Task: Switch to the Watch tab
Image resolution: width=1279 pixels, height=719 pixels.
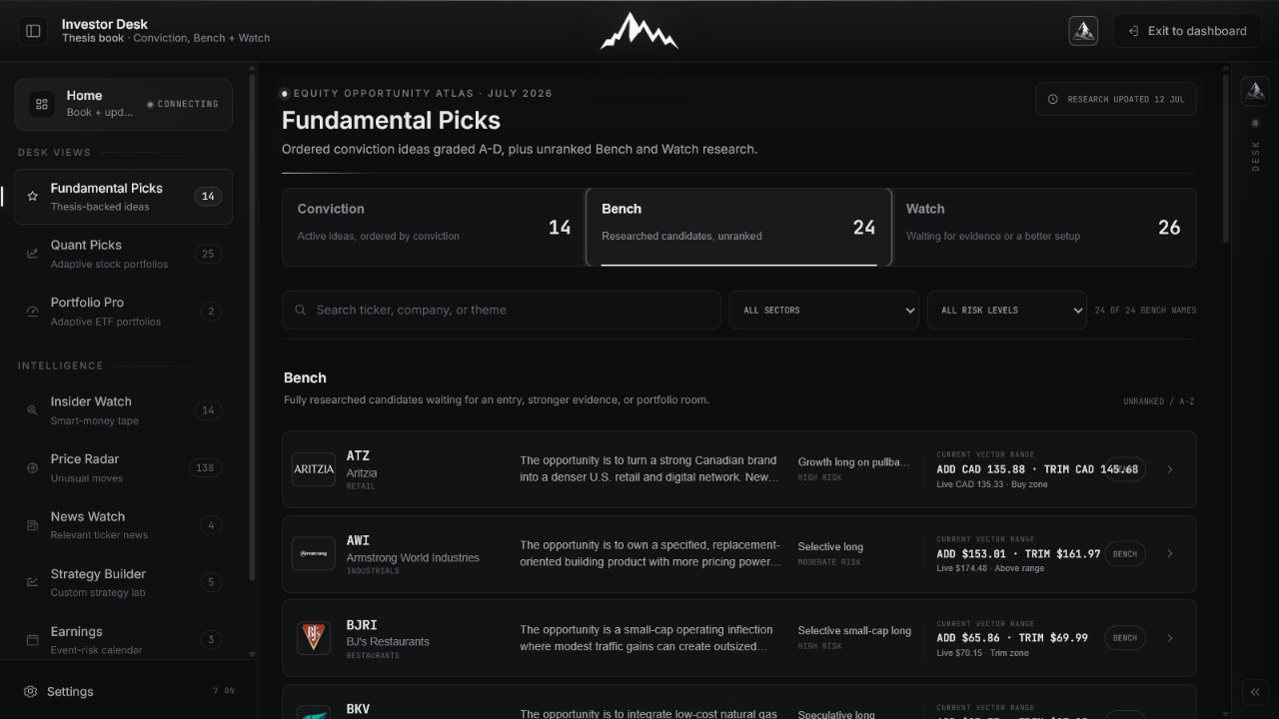Action: [1043, 228]
